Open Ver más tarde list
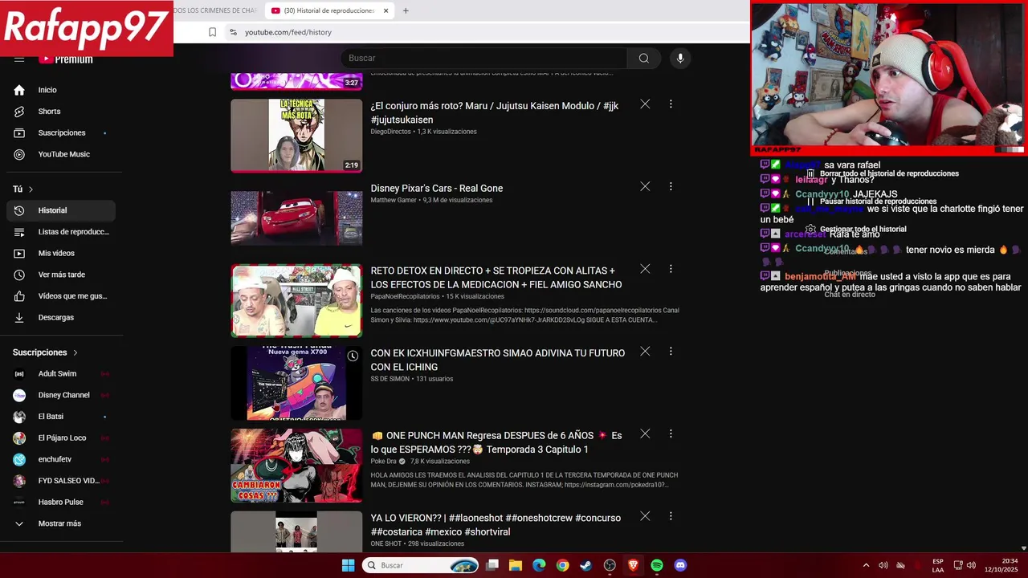Image resolution: width=1028 pixels, height=578 pixels. (x=61, y=275)
